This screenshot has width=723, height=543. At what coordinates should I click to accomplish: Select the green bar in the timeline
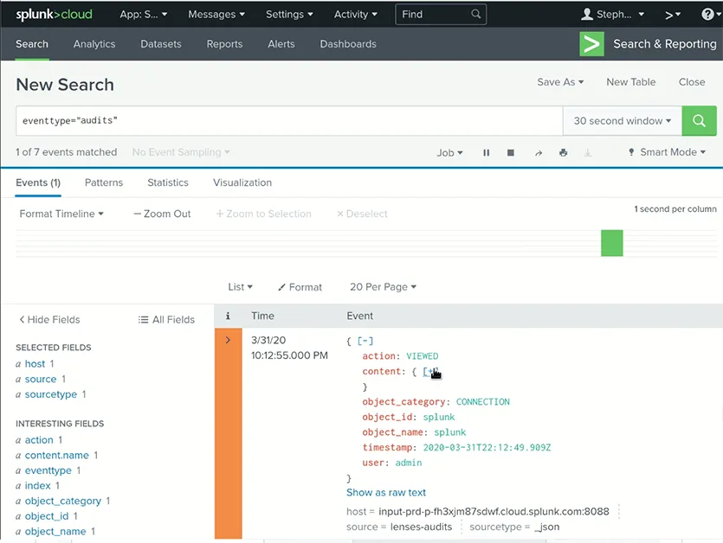[x=611, y=243]
